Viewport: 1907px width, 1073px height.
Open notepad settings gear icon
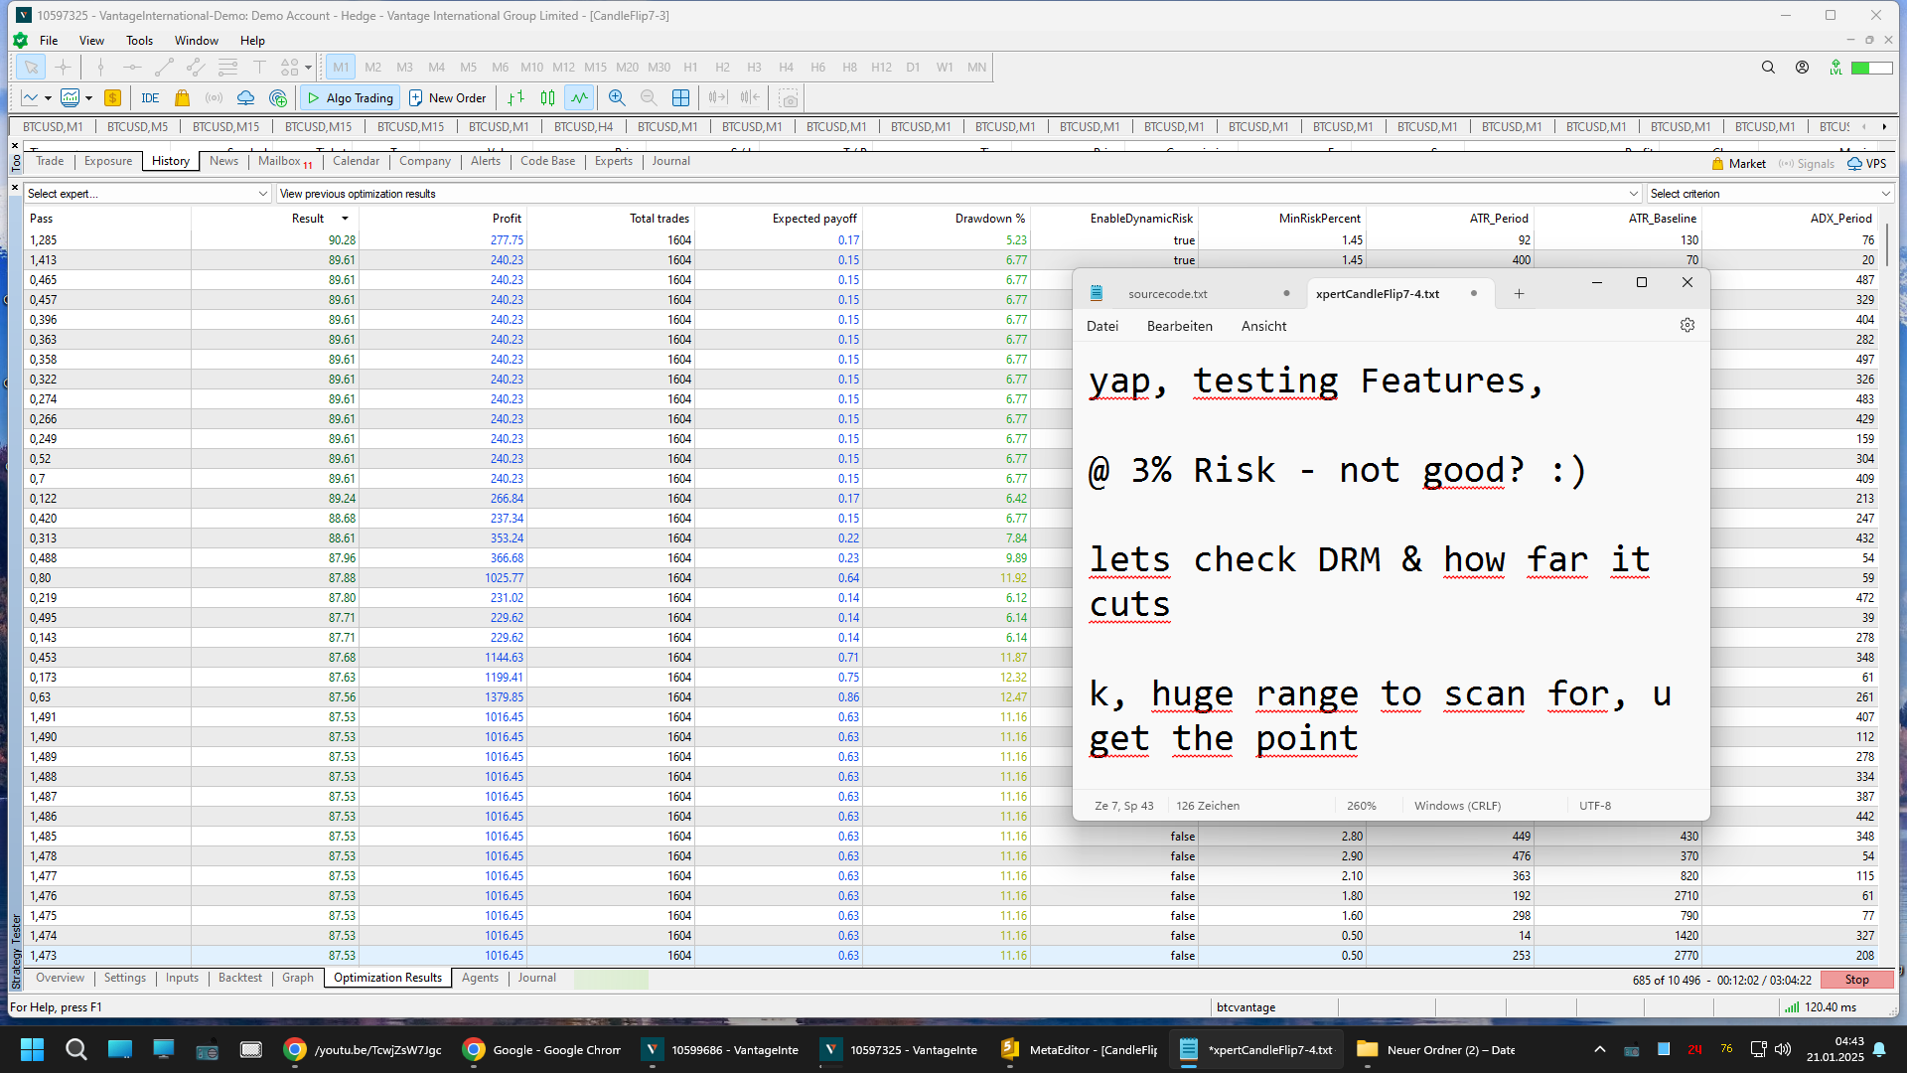1687,326
